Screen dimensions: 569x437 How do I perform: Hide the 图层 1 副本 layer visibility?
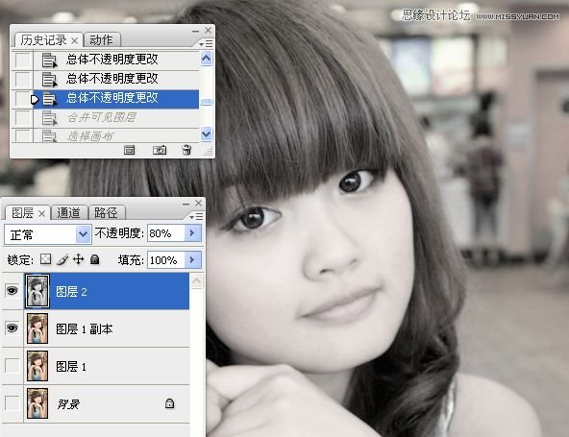click(12, 328)
